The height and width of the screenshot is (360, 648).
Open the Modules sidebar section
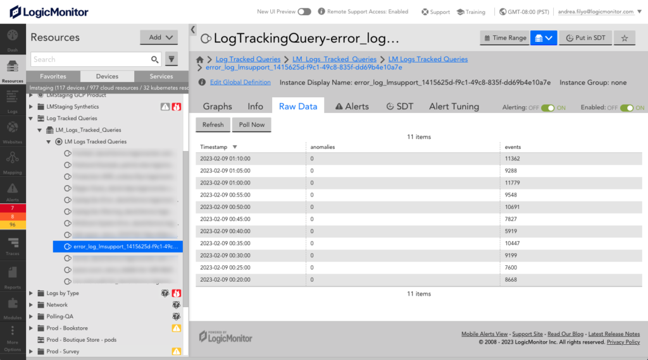13,308
